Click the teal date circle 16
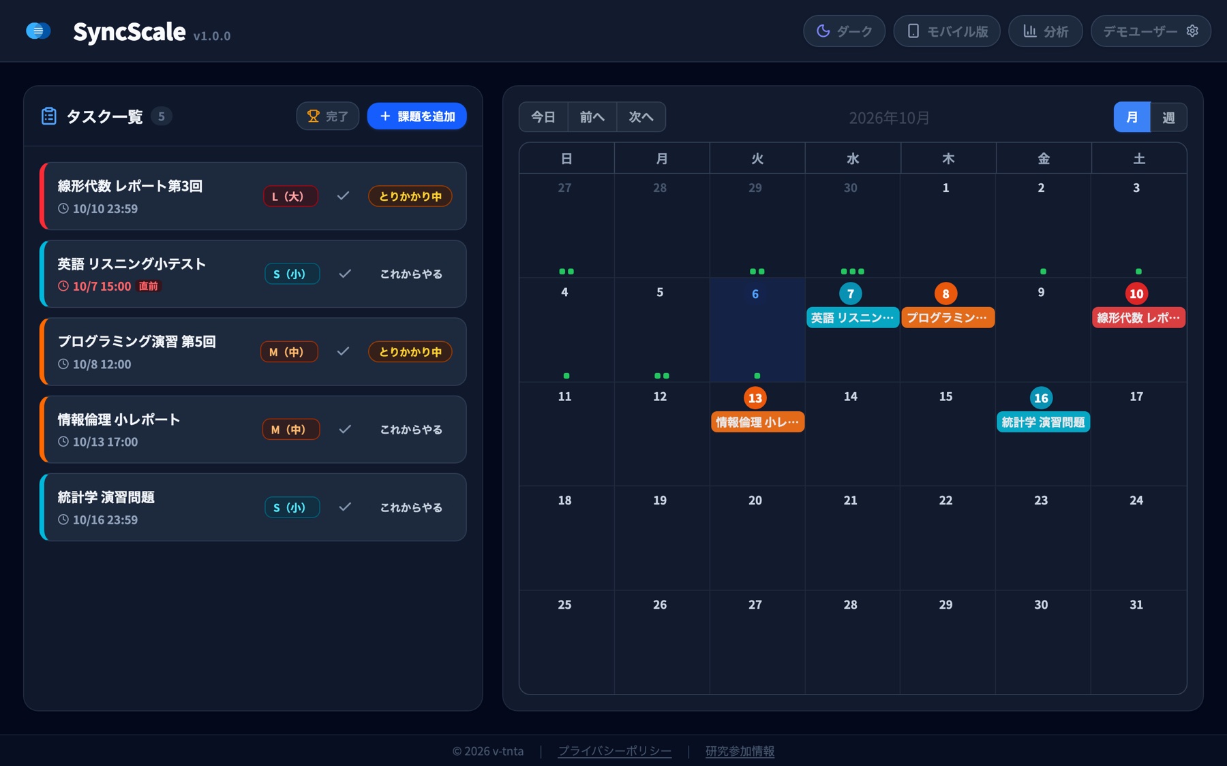 pyautogui.click(x=1041, y=398)
